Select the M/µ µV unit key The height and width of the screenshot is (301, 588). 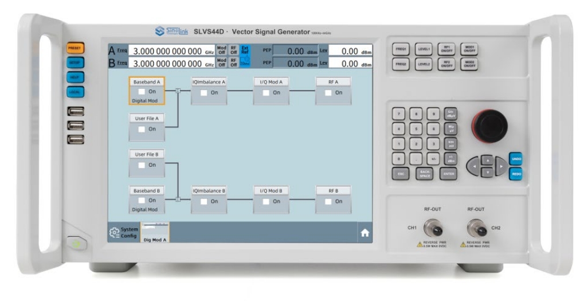coord(450,129)
